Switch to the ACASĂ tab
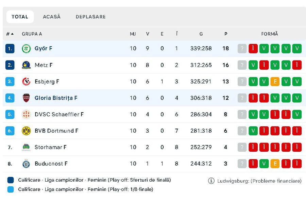 52,17
